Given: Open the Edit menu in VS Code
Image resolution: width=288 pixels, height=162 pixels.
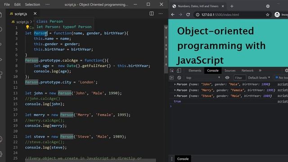Looking at the screenshot, I should click(18, 4).
